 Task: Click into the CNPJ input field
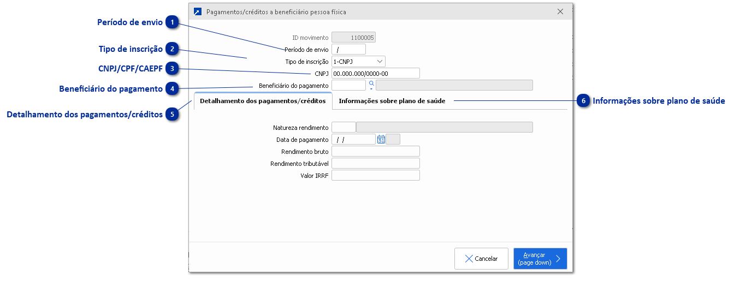click(375, 73)
